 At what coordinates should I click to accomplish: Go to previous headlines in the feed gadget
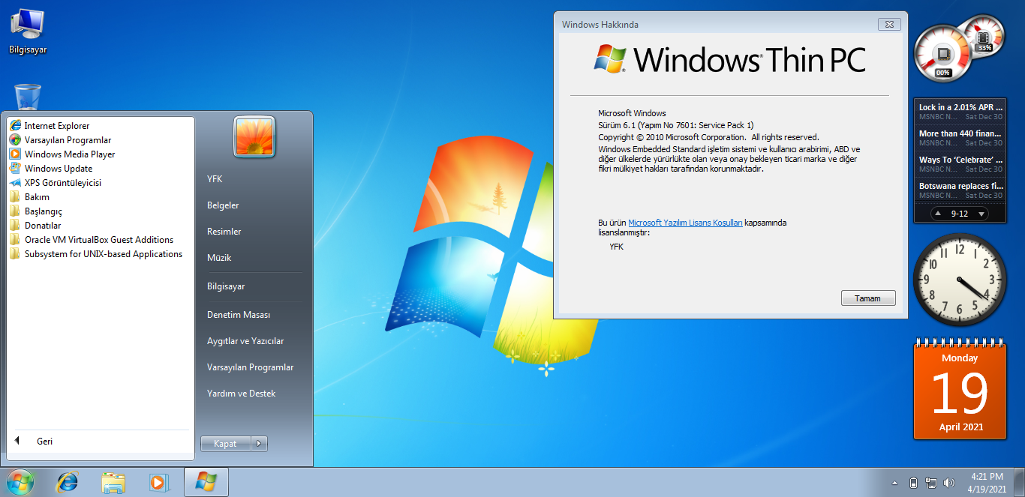click(x=939, y=214)
